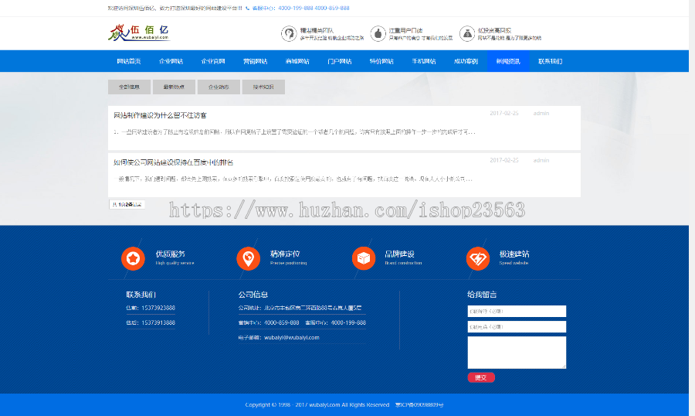Click the thumbs-up user reputation icon

[378, 34]
